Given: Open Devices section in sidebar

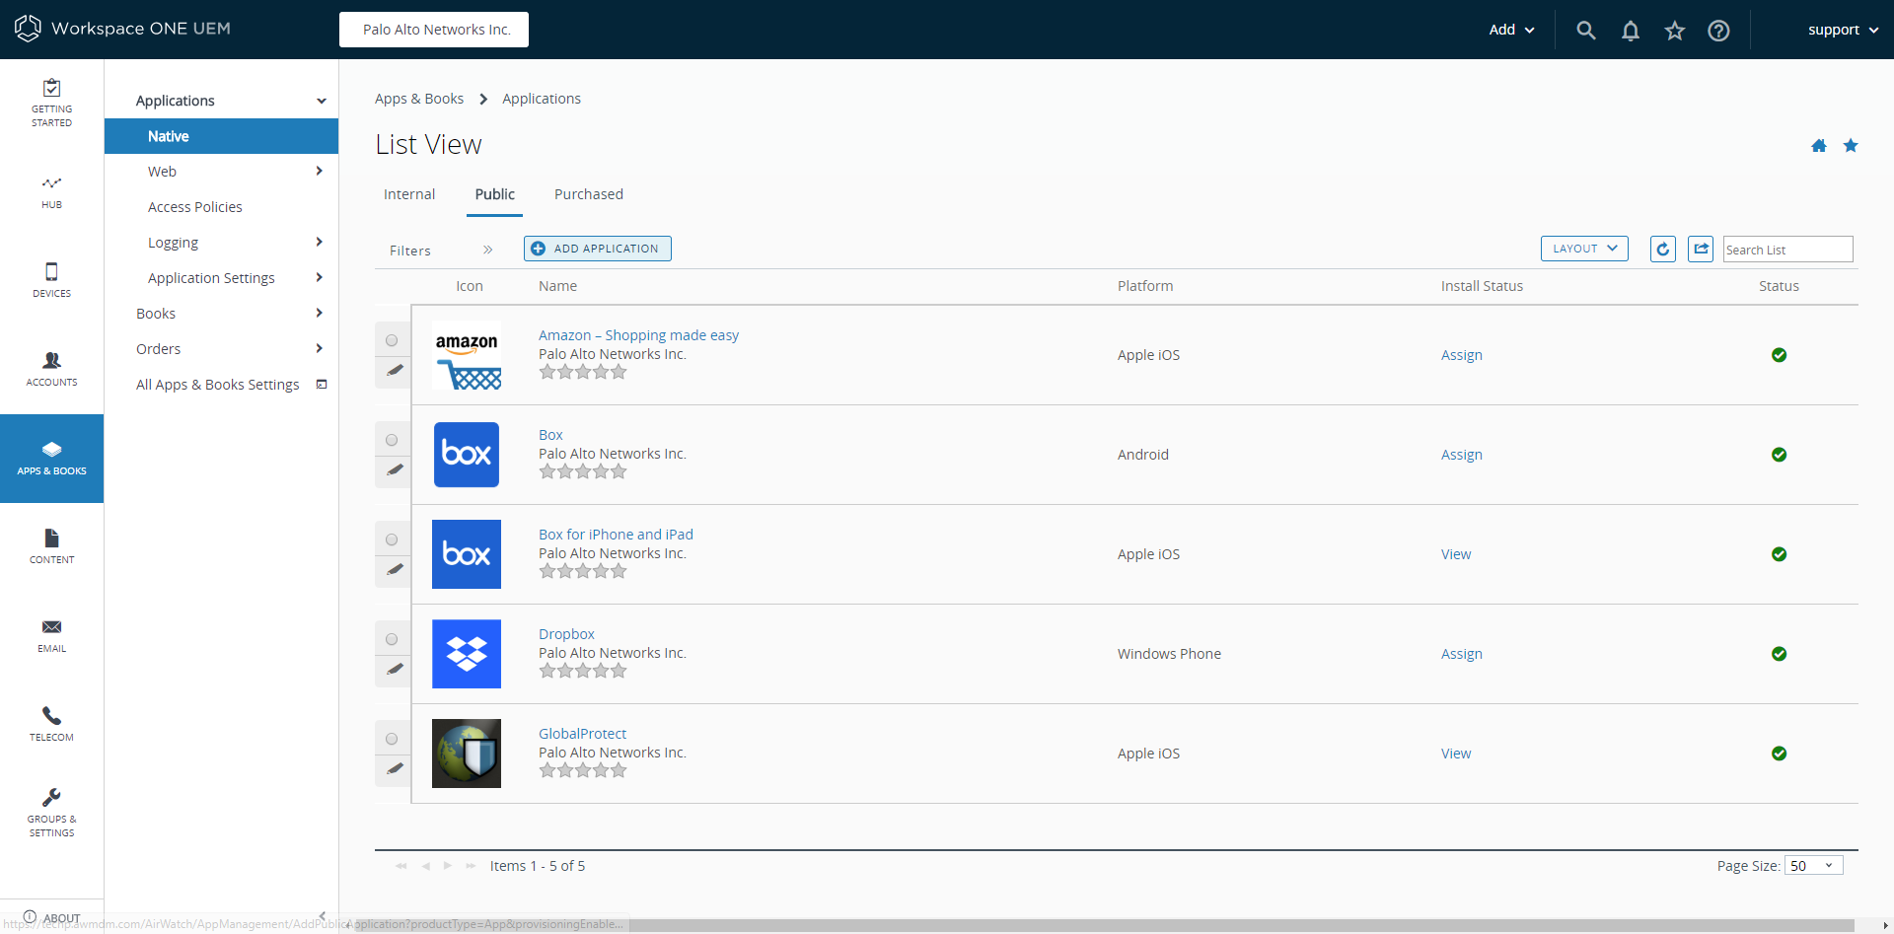Looking at the screenshot, I should click(51, 279).
